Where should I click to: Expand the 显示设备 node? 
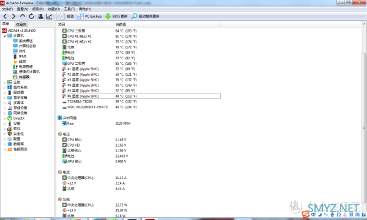[4, 98]
